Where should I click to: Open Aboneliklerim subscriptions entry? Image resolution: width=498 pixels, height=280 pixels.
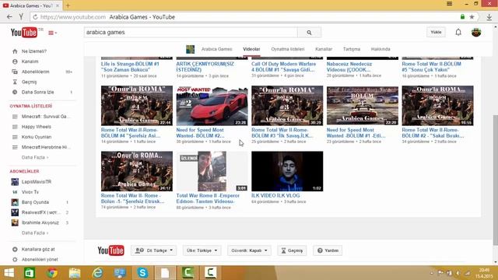pyautogui.click(x=35, y=72)
